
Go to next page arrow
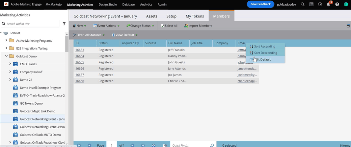tap(132, 145)
